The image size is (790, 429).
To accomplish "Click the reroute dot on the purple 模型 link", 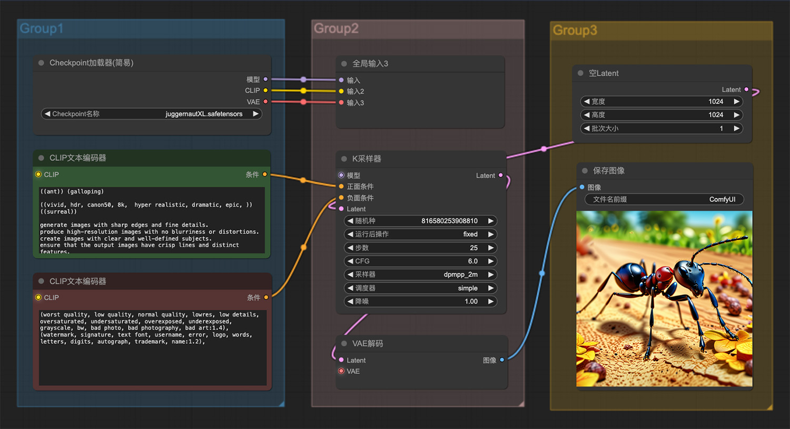I will click(303, 79).
